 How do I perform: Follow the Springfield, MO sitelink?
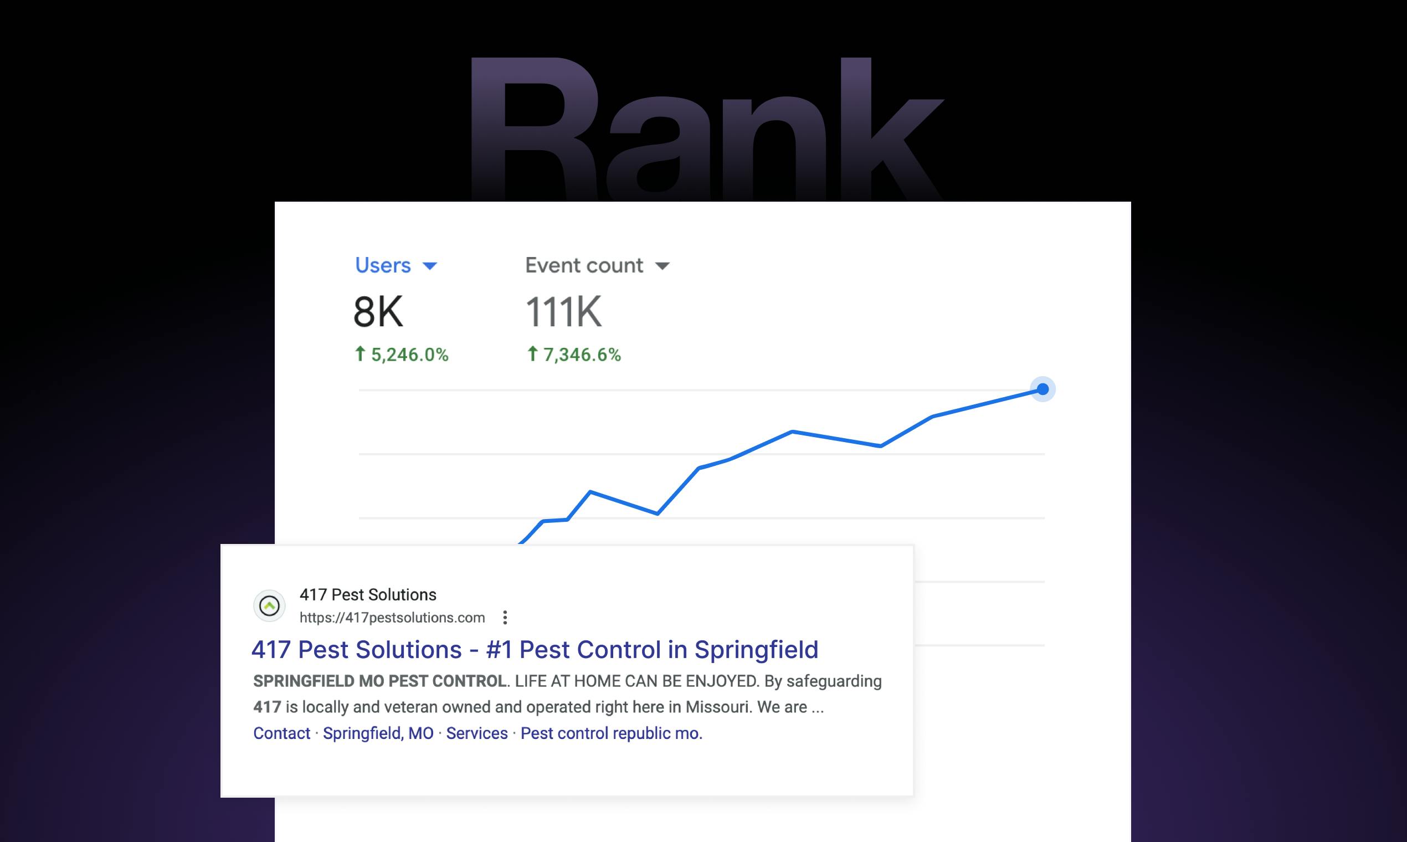[378, 733]
